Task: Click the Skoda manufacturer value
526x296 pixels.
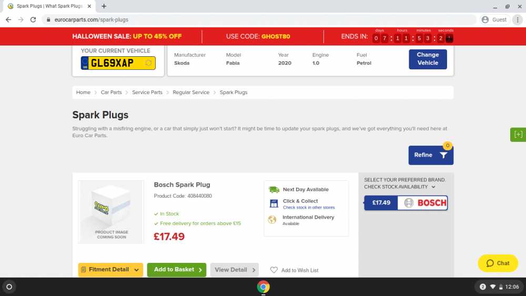Action: coord(182,63)
